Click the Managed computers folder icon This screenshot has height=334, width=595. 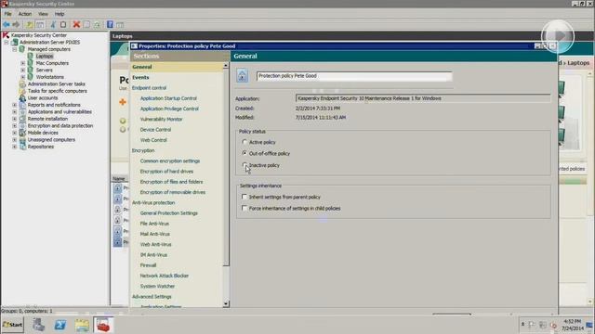(x=22, y=49)
